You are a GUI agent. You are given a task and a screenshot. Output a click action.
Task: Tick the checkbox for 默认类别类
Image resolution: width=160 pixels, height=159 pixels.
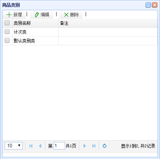tap(7, 40)
